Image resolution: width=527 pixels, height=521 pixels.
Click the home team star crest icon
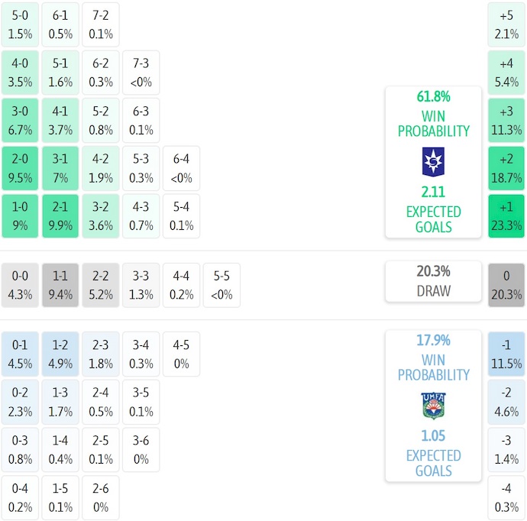pos(433,162)
